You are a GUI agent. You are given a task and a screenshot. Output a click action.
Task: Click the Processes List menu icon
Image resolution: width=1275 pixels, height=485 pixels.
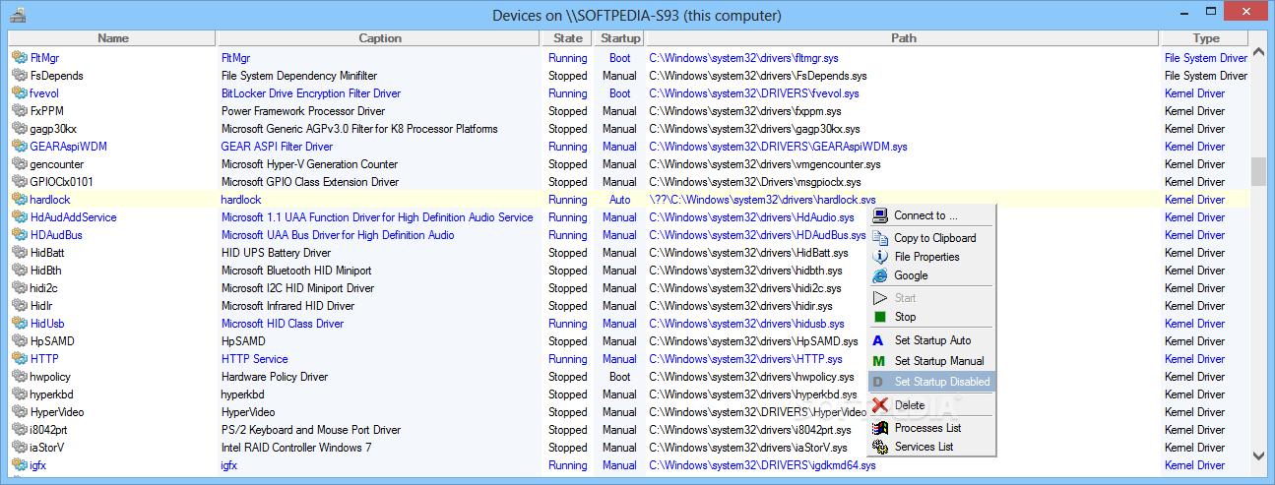coord(880,428)
